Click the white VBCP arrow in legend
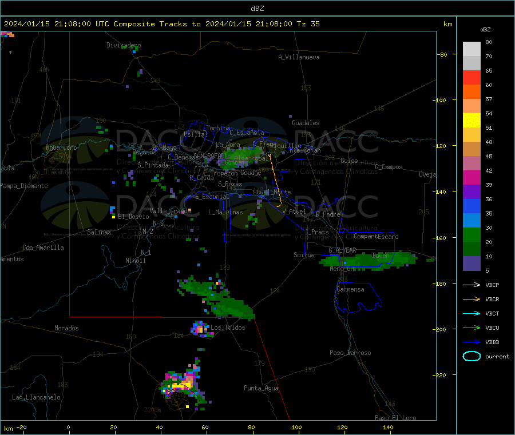 (x=472, y=285)
